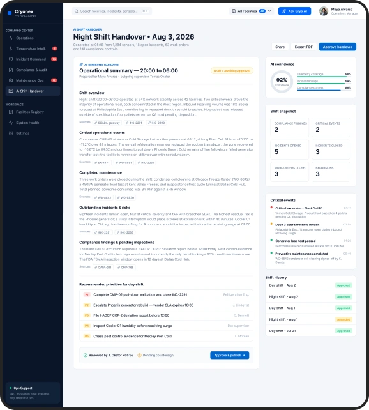Click the sparkle icon on Ask Cryo AI
This screenshot has height=410, width=369.
click(x=284, y=11)
